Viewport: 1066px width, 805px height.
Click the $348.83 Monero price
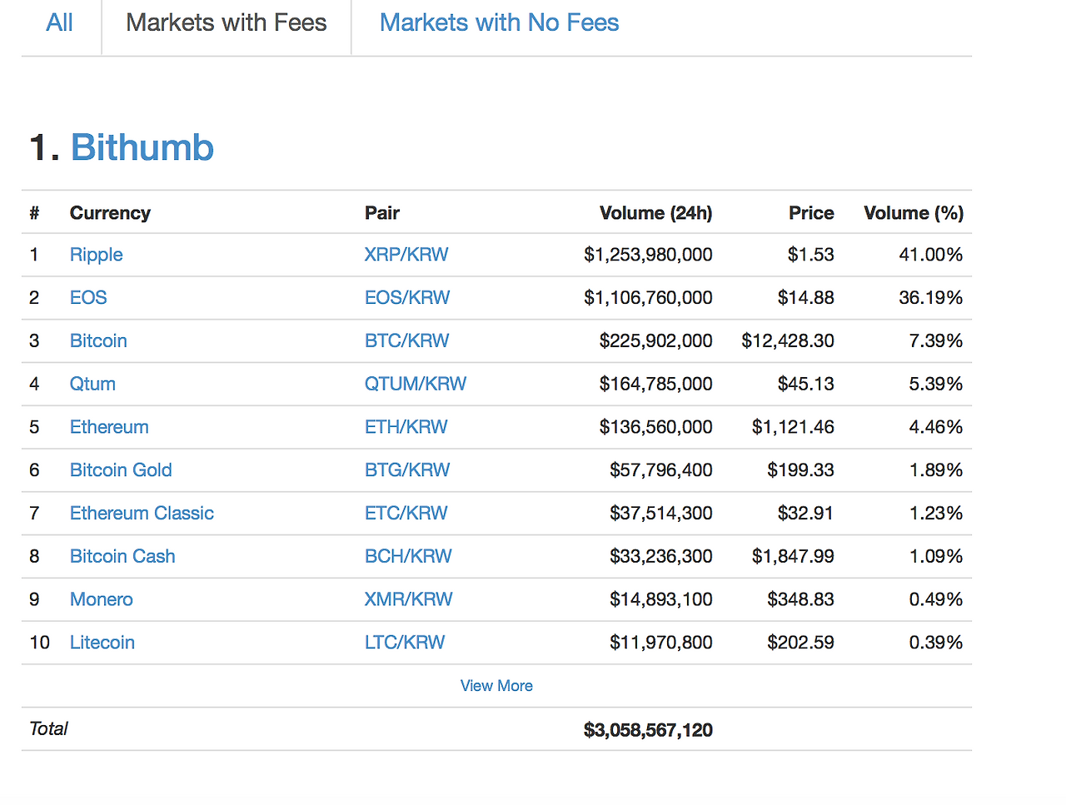pyautogui.click(x=801, y=600)
